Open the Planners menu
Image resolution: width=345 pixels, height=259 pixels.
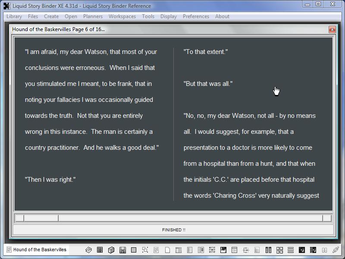coord(93,16)
